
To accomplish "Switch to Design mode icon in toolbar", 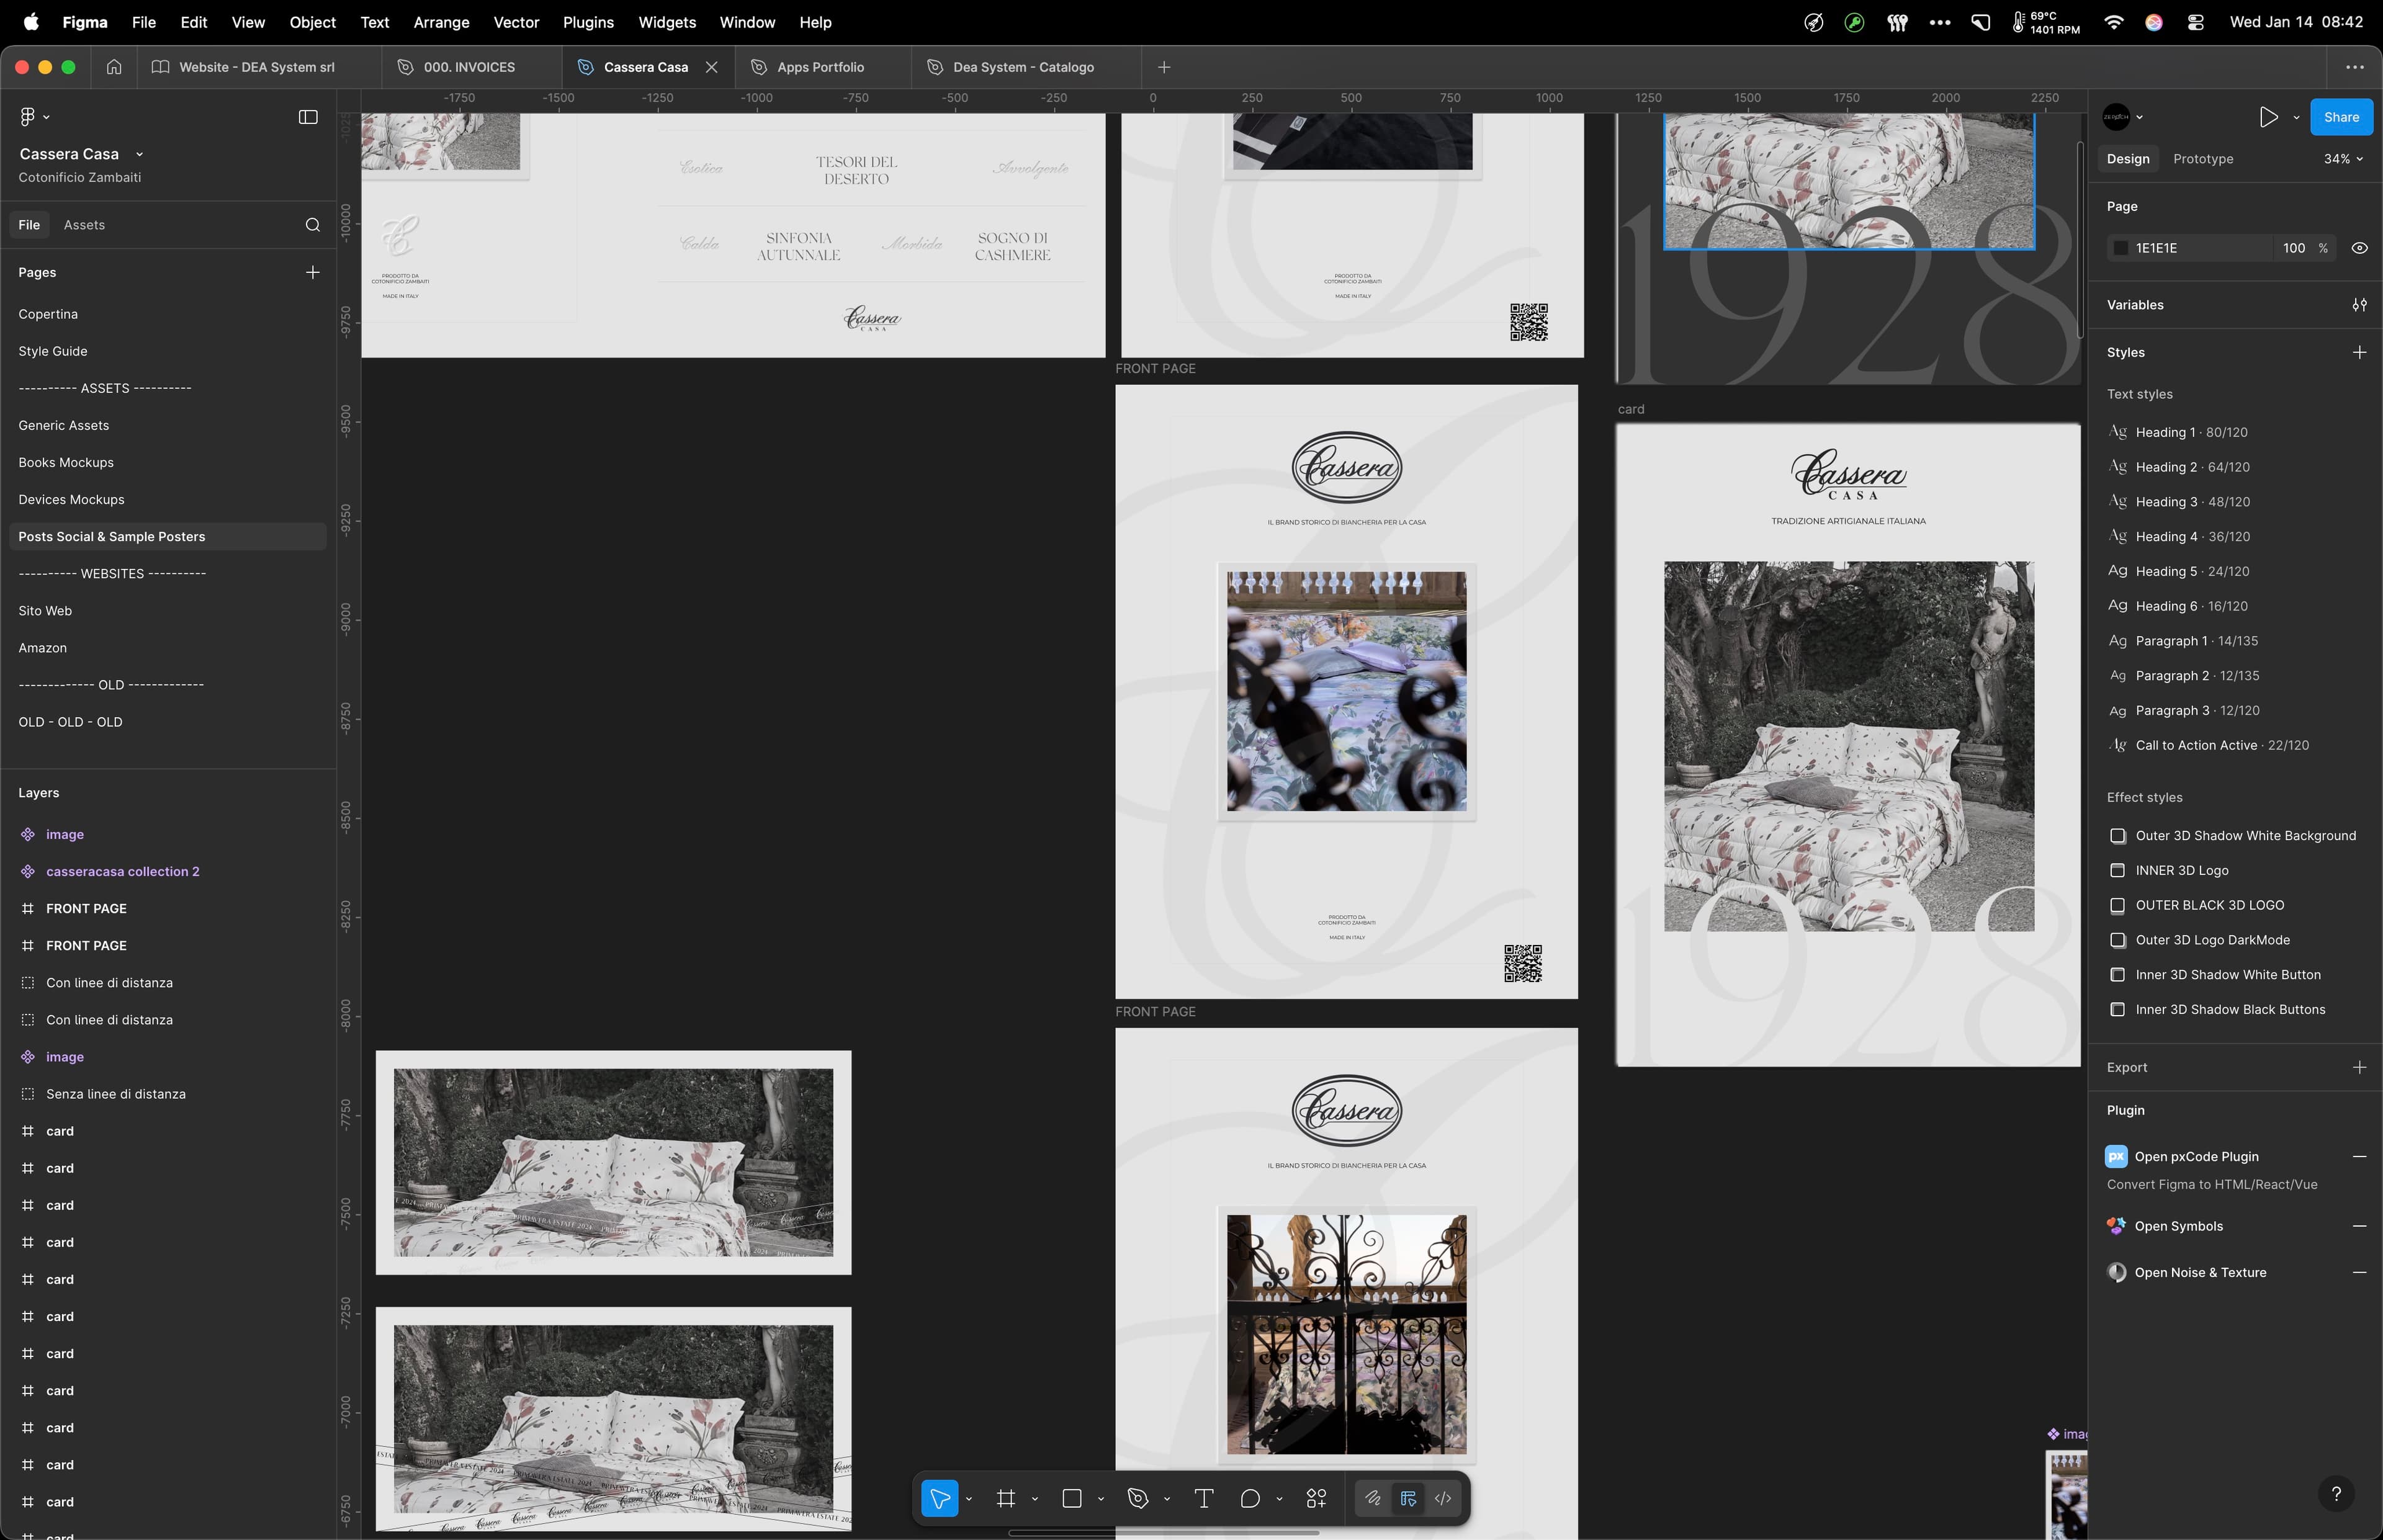I will pyautogui.click(x=1408, y=1498).
